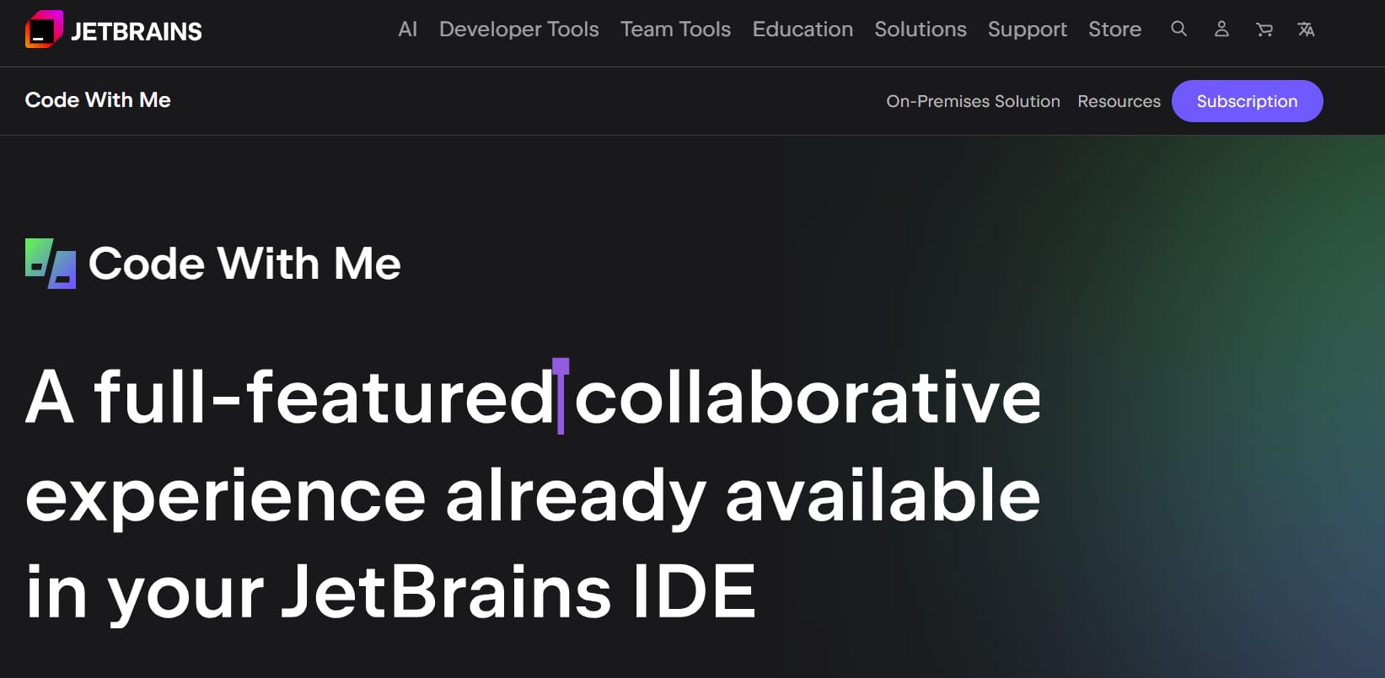Click the Code With Me product logo
Screen dimensions: 1385x678
click(51, 264)
